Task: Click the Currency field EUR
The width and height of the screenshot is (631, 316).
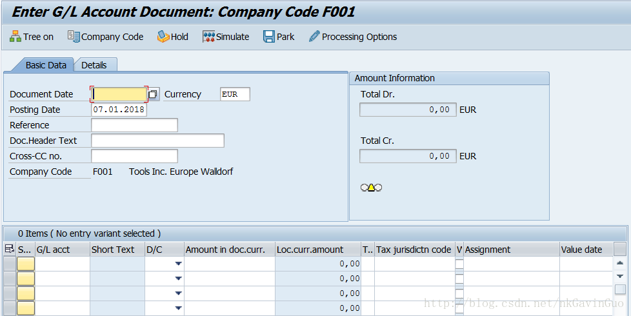Action: [x=235, y=94]
